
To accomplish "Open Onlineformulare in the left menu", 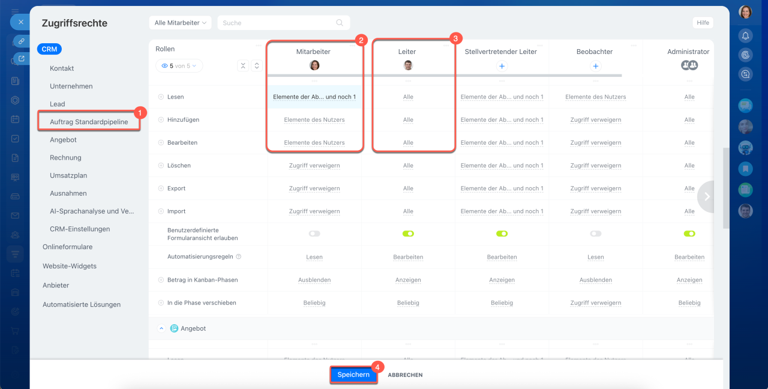I will (67, 247).
